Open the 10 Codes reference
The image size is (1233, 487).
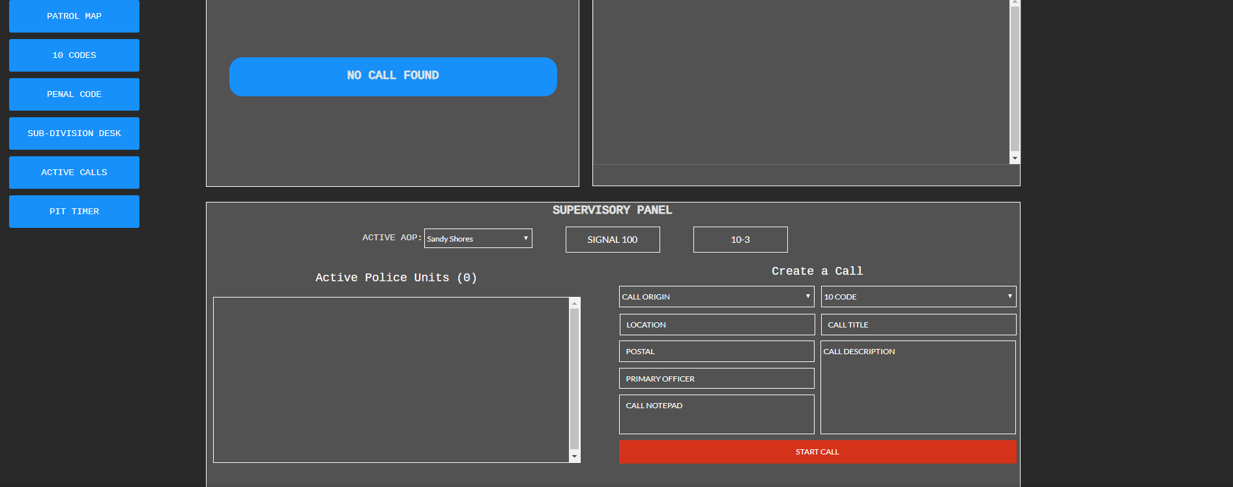pyautogui.click(x=74, y=55)
